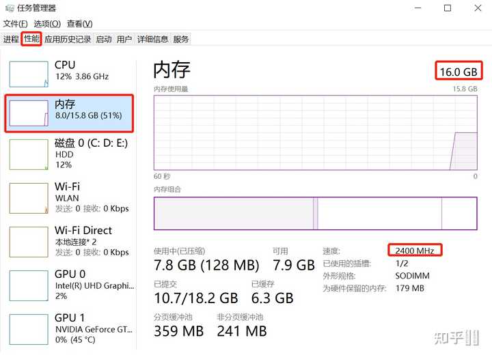Switch to the 详细信息 tab
Screen dimensions: 492x355
pos(152,39)
